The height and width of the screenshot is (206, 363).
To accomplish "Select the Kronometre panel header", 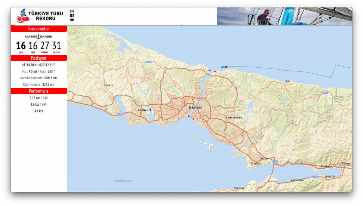I will pyautogui.click(x=39, y=29).
